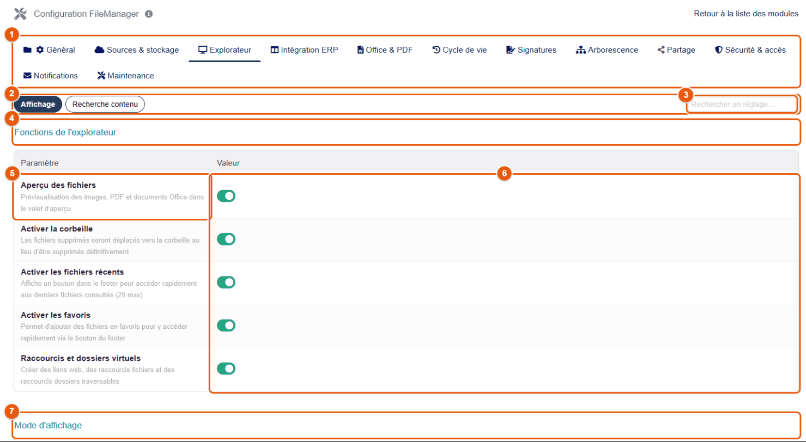Screen dimensions: 806x442
Task: Go to the Maintenance tab
Action: (x=125, y=76)
